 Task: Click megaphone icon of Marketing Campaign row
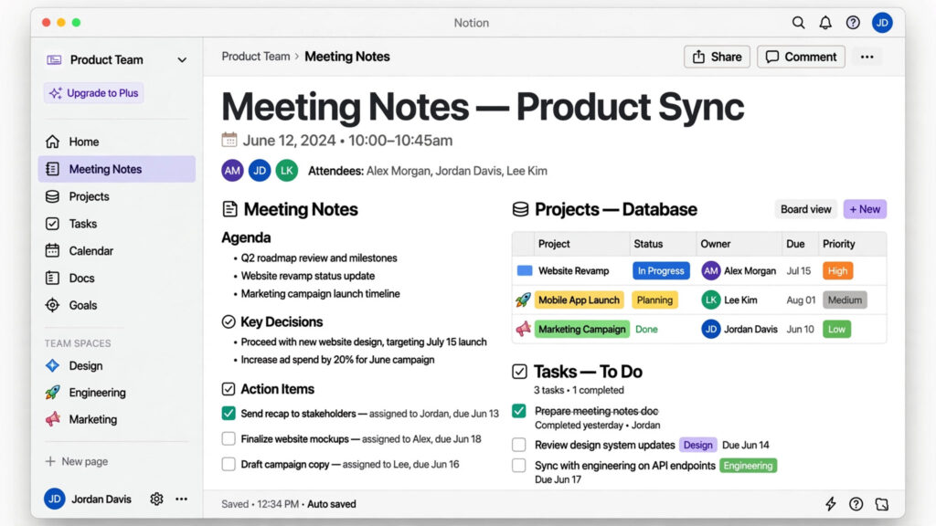pyautogui.click(x=523, y=329)
